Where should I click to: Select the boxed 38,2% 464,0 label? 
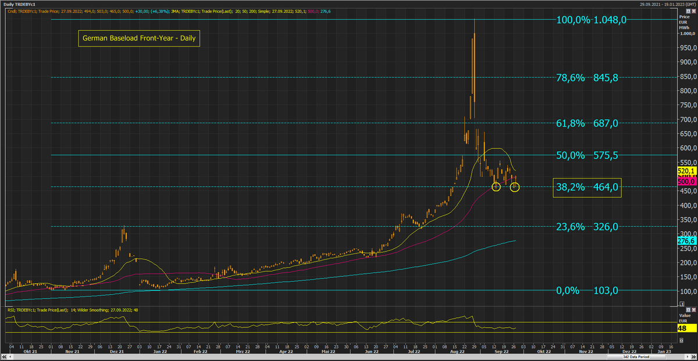pyautogui.click(x=587, y=188)
